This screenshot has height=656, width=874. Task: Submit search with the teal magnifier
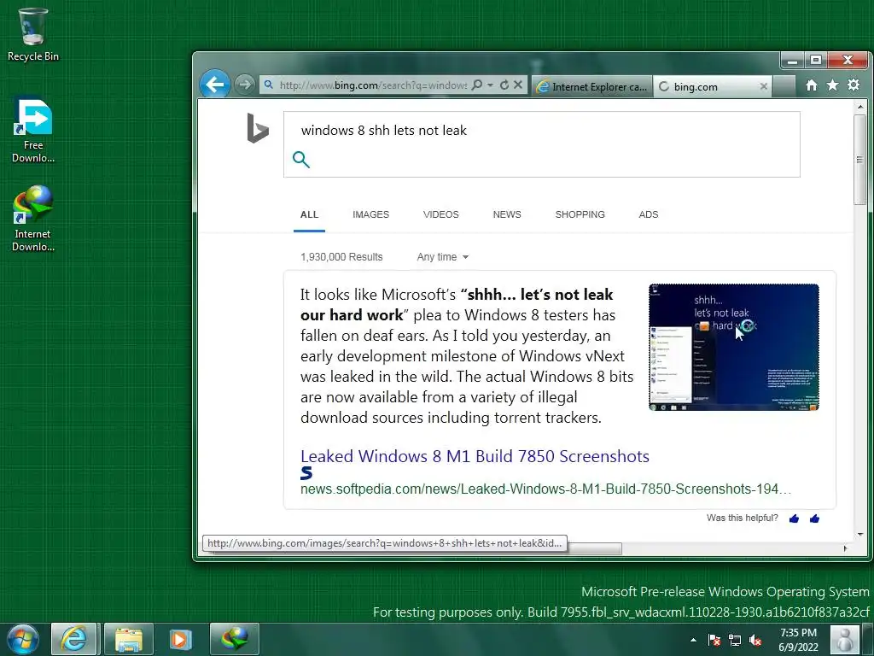coord(301,160)
